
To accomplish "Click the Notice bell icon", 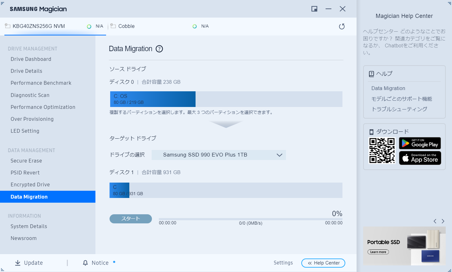I will click(85, 263).
